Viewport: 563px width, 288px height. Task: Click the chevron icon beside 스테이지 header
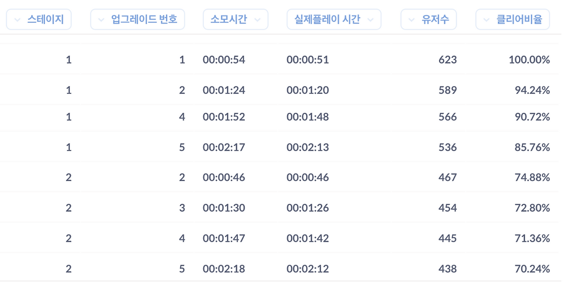(18, 20)
